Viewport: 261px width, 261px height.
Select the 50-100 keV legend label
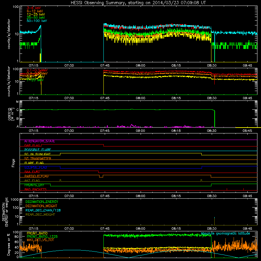click(x=37, y=21)
